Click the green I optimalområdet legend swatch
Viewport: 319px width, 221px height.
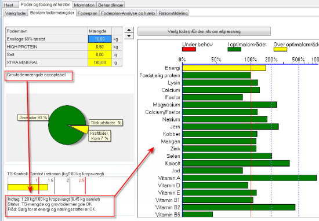(234, 49)
